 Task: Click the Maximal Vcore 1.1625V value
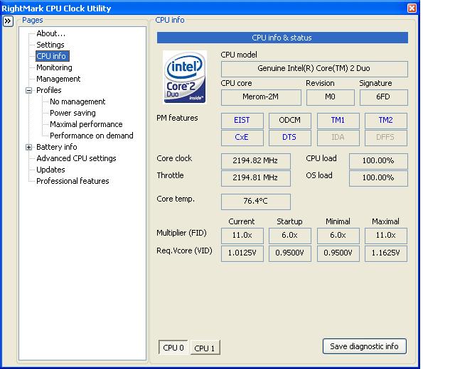pos(385,253)
